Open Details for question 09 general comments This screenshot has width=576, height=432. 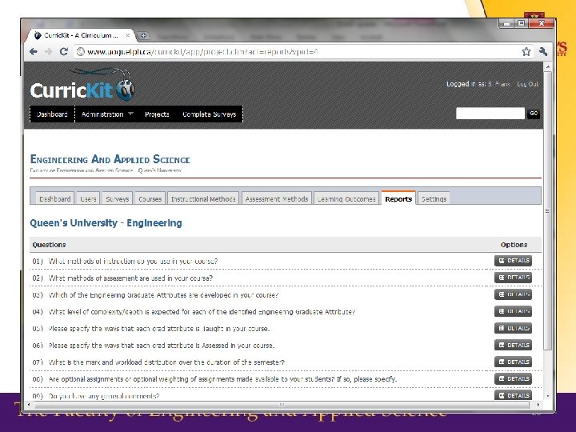tap(513, 396)
